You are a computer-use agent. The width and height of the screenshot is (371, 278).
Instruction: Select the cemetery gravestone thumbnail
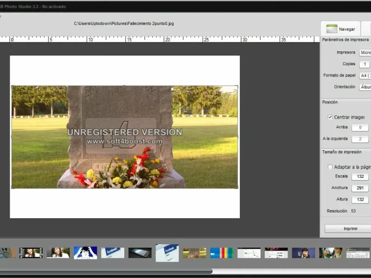pos(194,253)
